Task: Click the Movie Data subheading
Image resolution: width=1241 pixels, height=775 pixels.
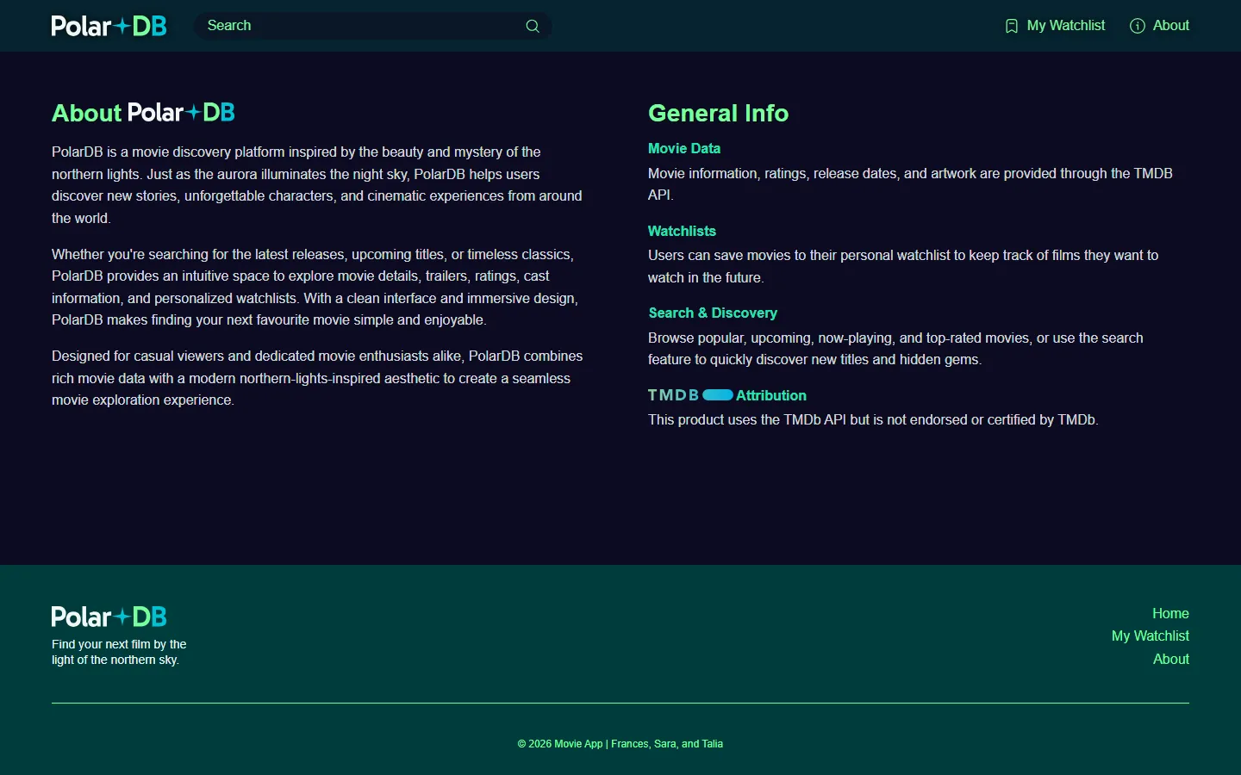Action: [x=684, y=148]
